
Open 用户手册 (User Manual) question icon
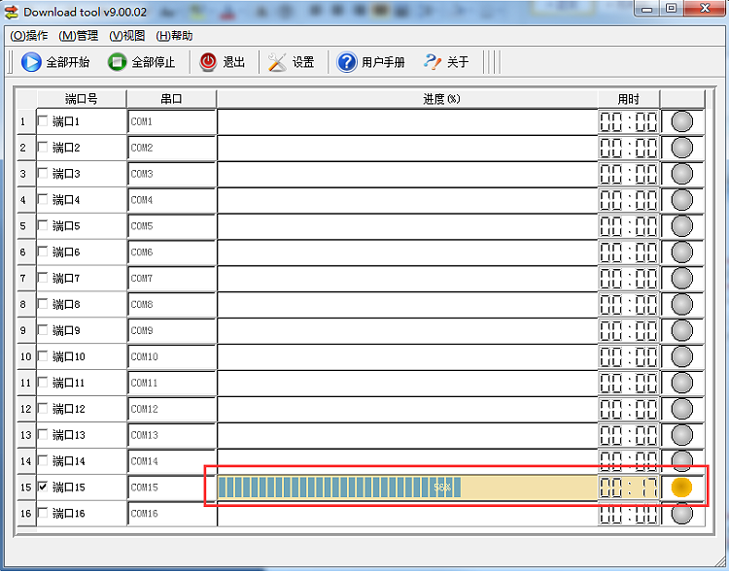[347, 62]
